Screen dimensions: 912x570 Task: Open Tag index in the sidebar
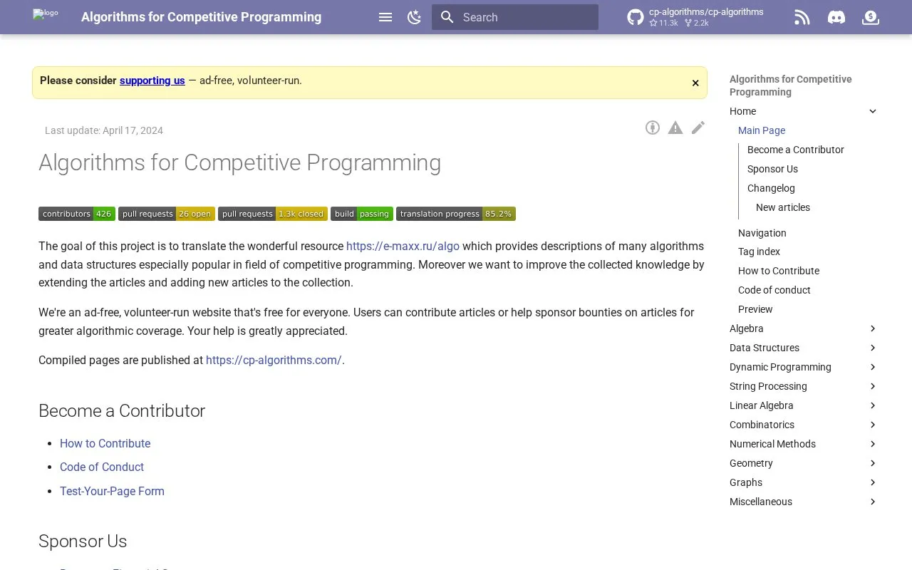[x=759, y=252]
